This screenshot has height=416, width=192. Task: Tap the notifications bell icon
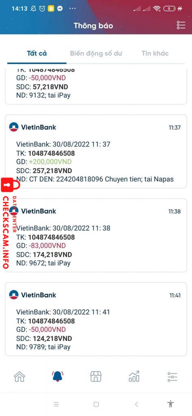pyautogui.click(x=58, y=376)
